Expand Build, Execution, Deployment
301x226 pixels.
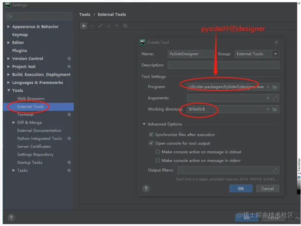tap(9, 74)
